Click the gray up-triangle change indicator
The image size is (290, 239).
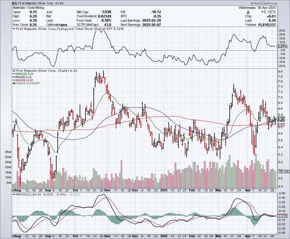point(248,12)
